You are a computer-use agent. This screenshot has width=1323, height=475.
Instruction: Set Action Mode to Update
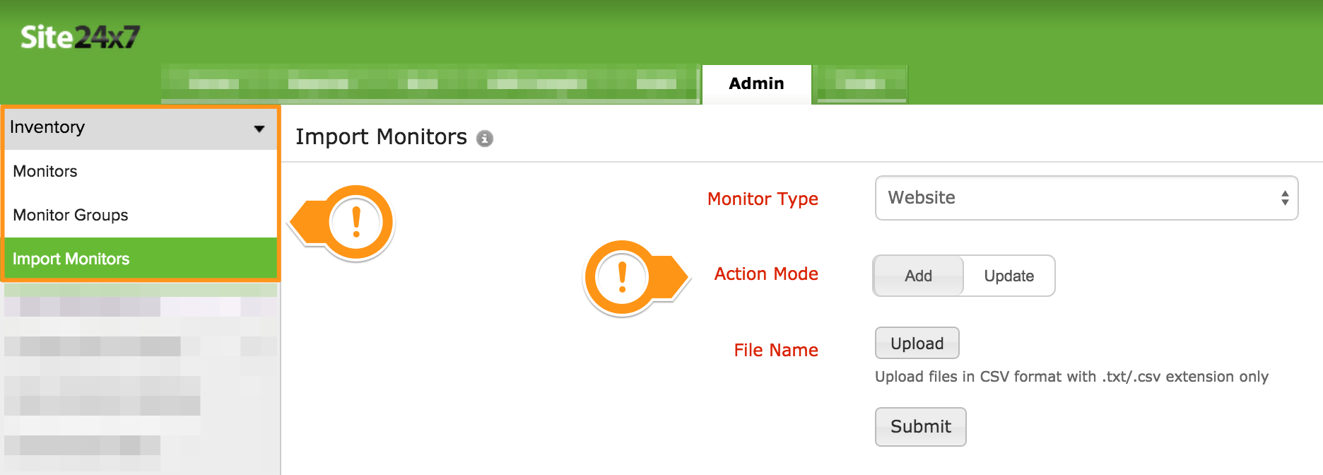coord(1009,276)
